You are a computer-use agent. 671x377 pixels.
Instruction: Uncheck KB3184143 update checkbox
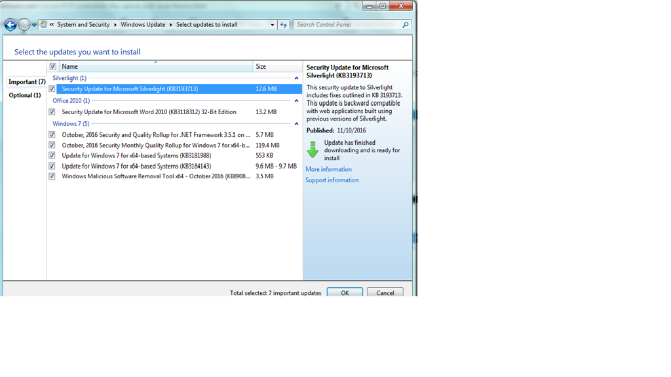coord(52,166)
